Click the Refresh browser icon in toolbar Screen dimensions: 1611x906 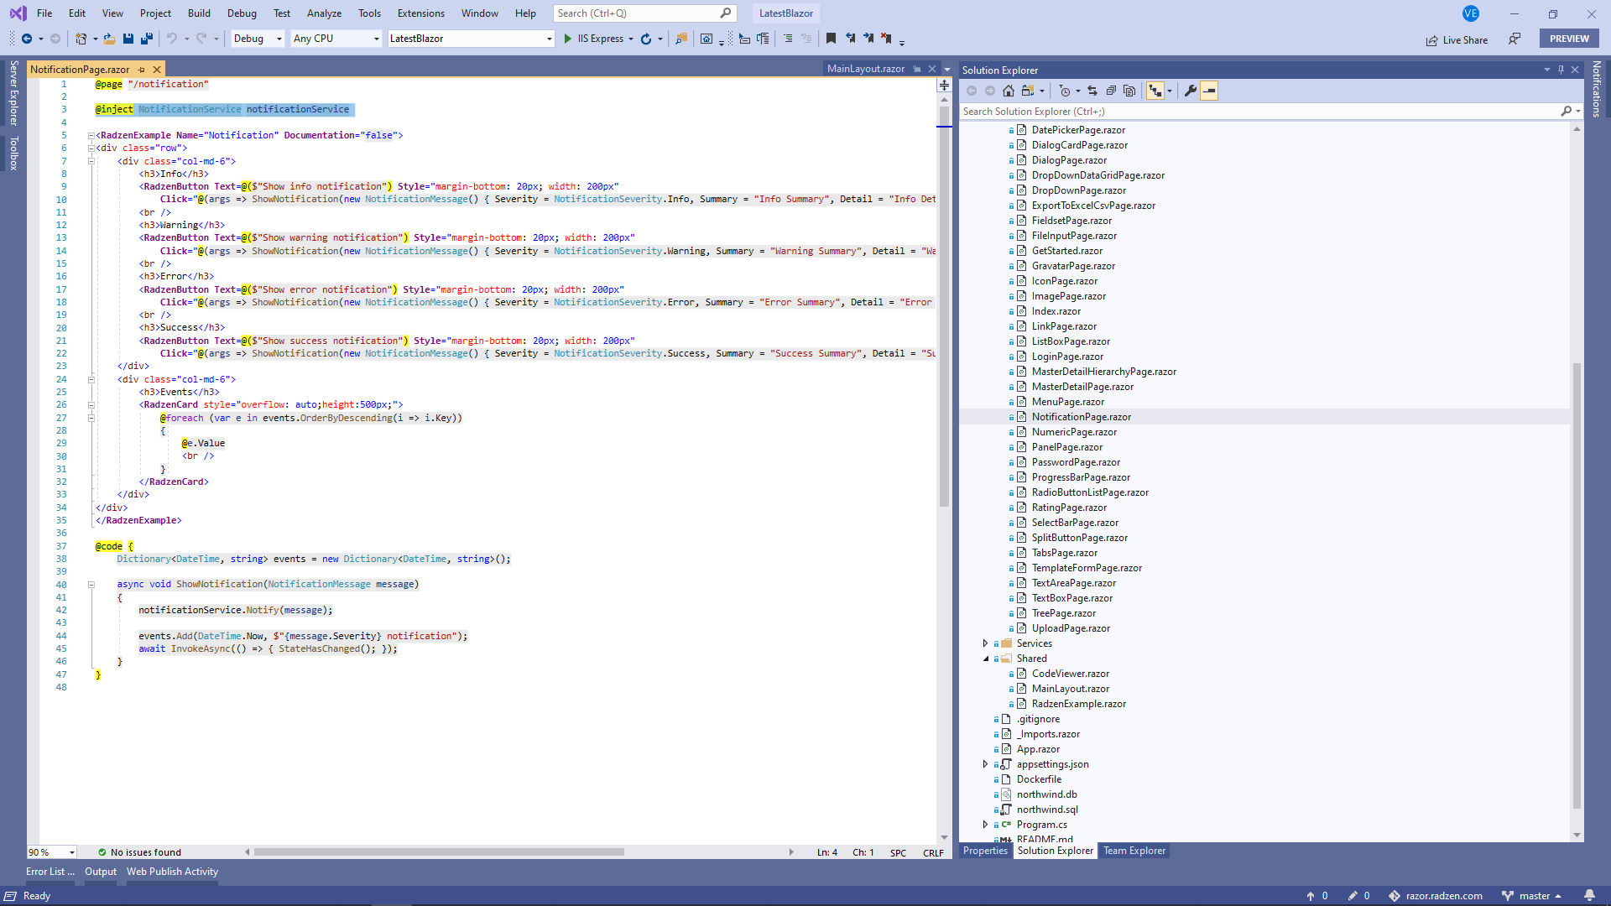pyautogui.click(x=646, y=39)
